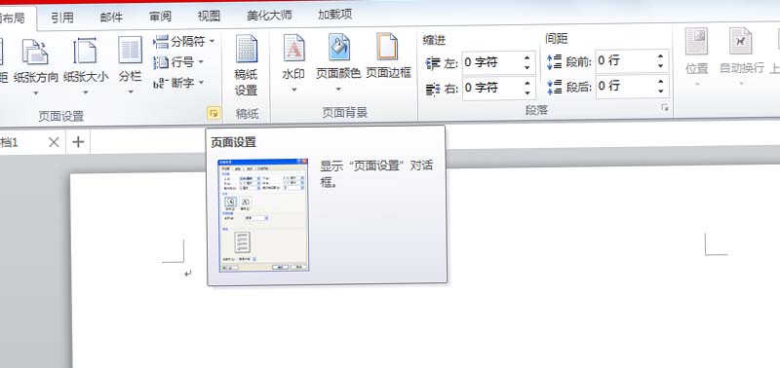Open the 审阅 review tab
The height and width of the screenshot is (368, 780).
pyautogui.click(x=160, y=17)
